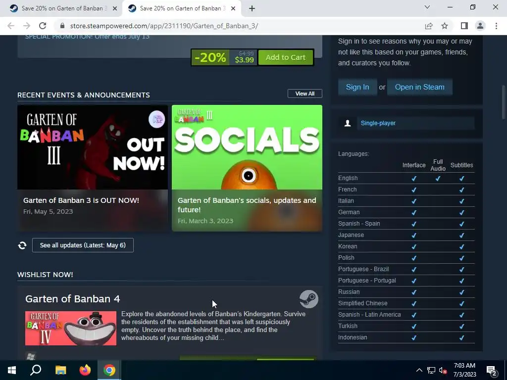Image resolution: width=507 pixels, height=380 pixels.
Task: View all recent events and announcements
Action: click(304, 94)
